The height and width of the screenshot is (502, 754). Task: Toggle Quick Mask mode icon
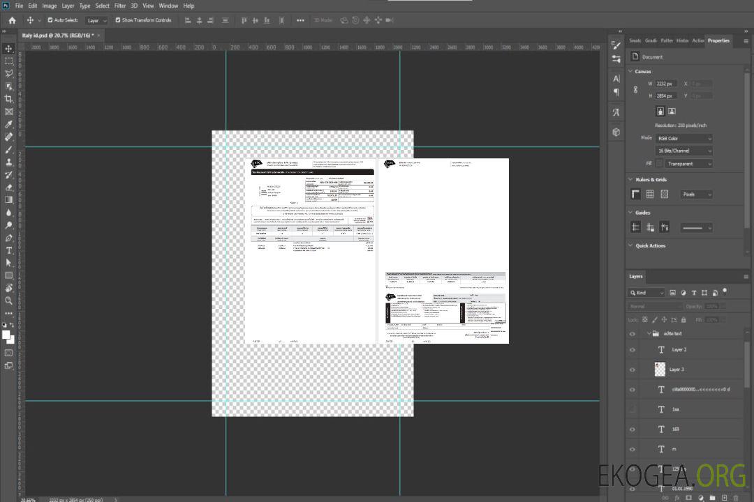8,353
